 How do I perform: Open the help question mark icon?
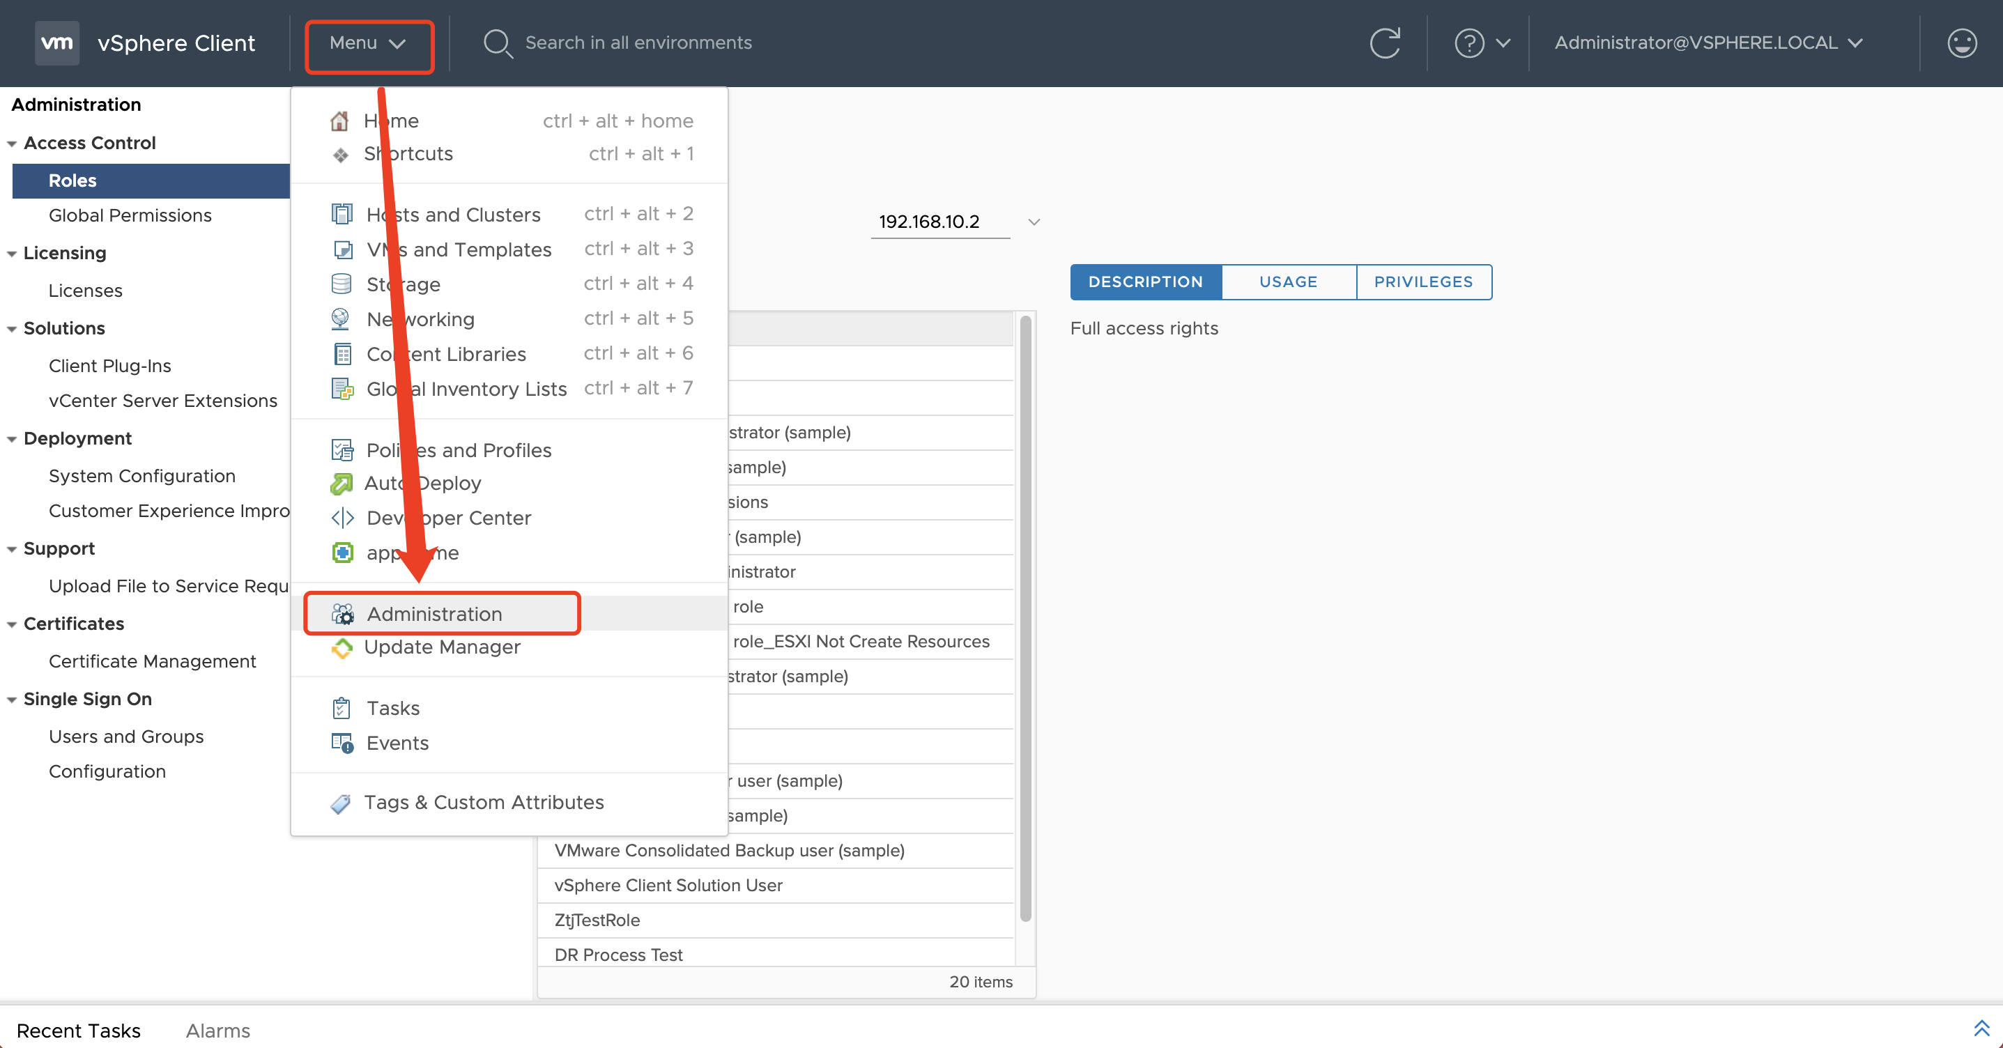1469,43
